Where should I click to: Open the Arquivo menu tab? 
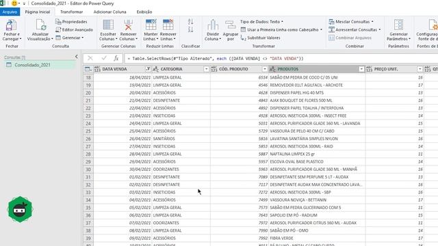point(10,12)
